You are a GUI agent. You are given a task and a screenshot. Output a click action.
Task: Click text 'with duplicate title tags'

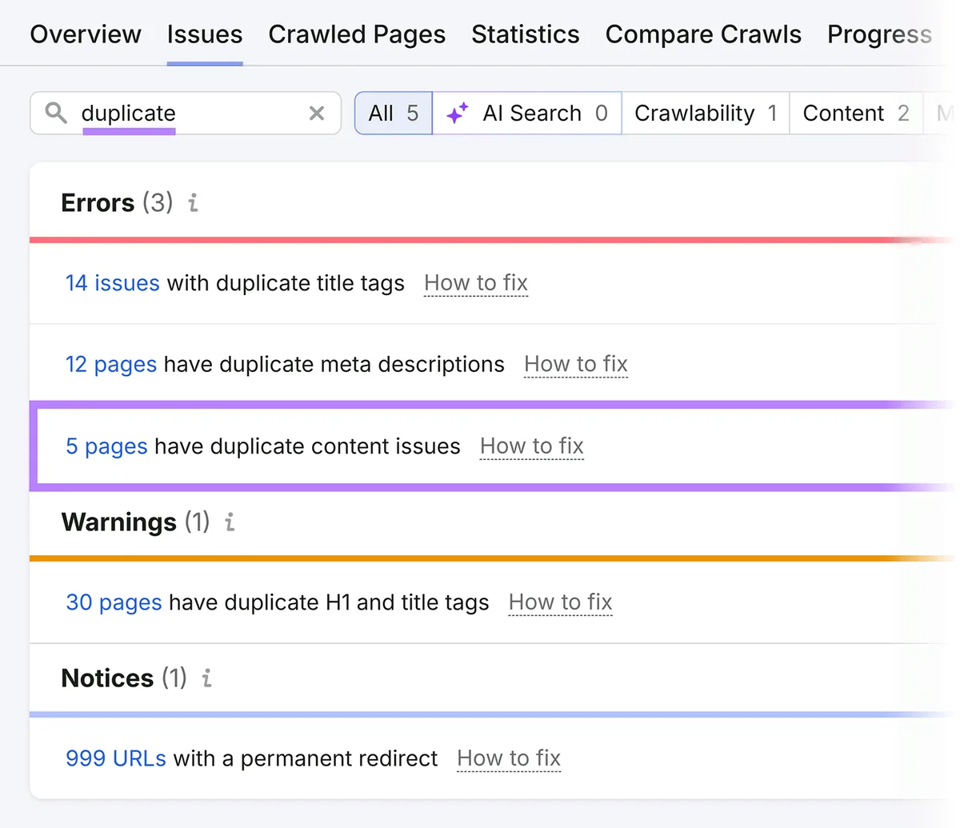click(286, 283)
